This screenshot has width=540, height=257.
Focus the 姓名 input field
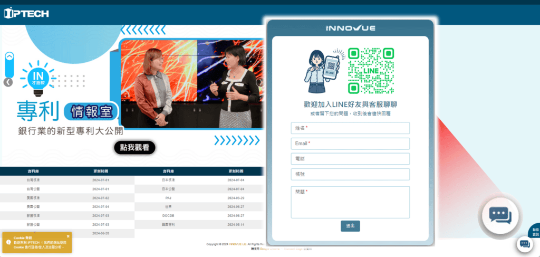coord(350,128)
